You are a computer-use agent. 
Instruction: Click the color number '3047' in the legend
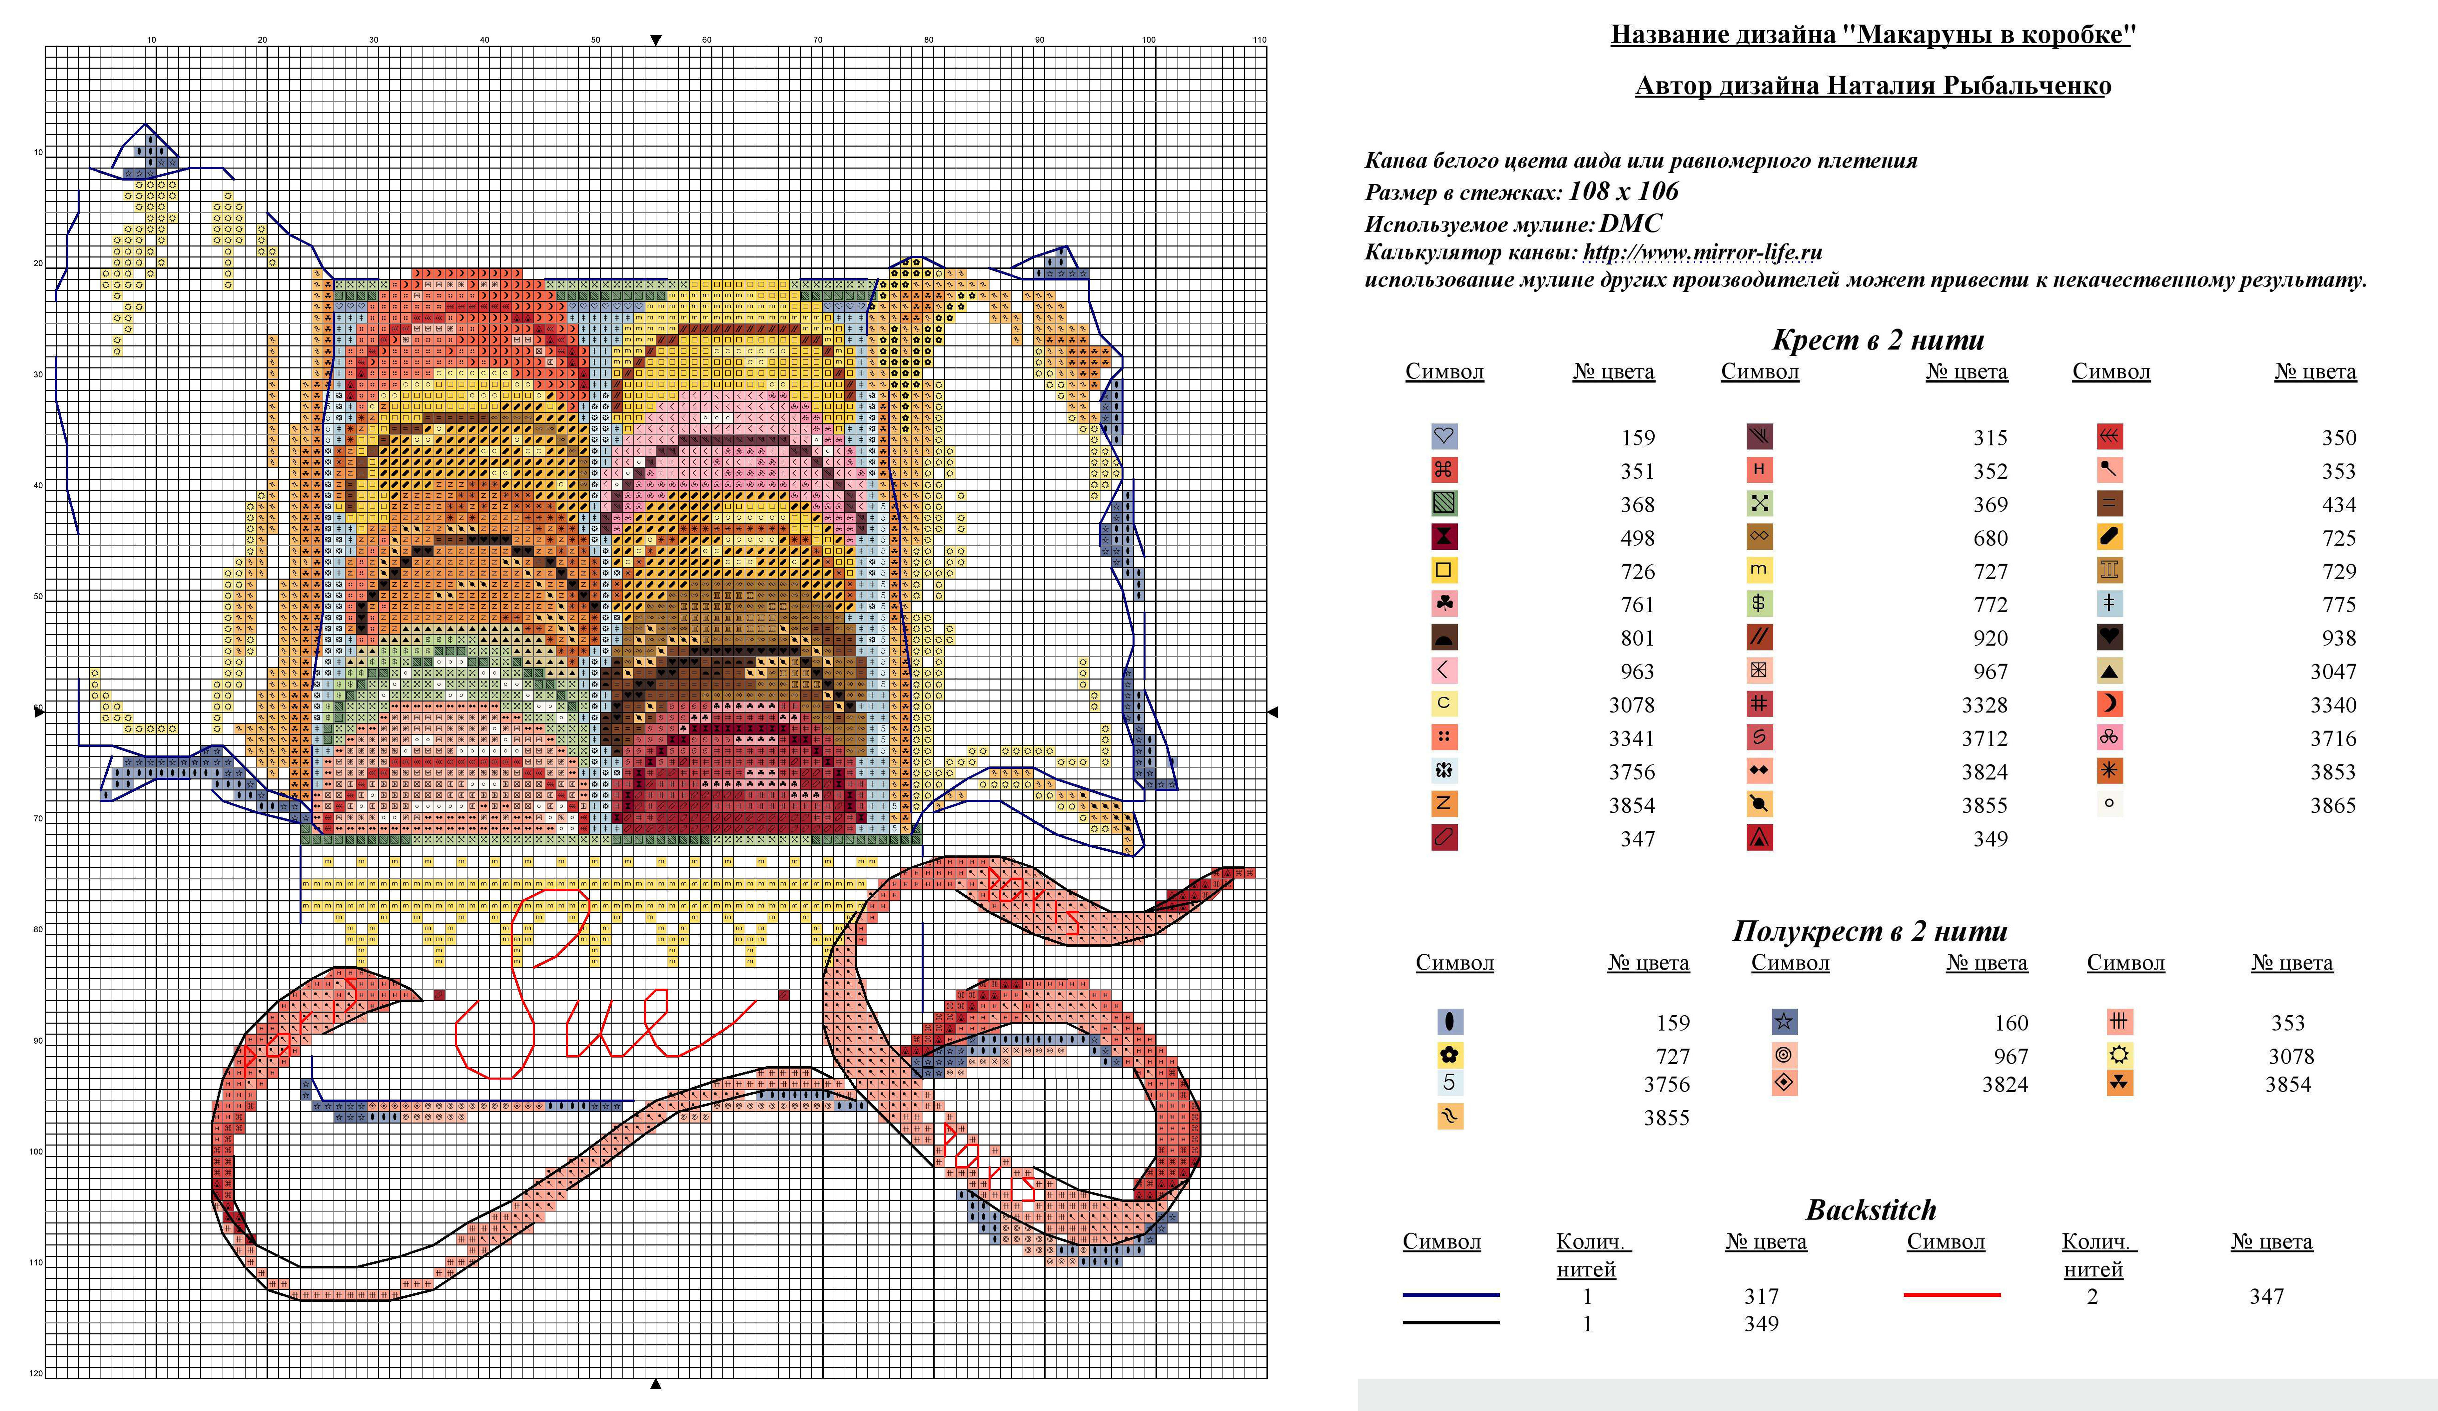[x=2333, y=671]
